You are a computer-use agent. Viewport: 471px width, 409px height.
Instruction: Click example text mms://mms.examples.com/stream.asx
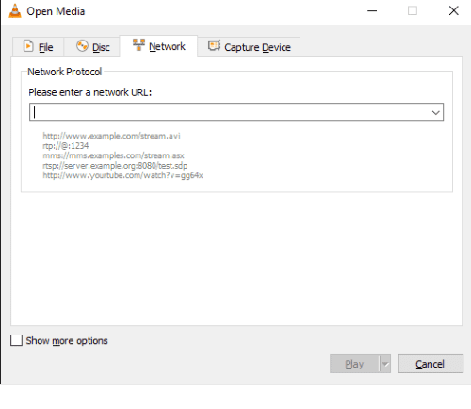(113, 155)
